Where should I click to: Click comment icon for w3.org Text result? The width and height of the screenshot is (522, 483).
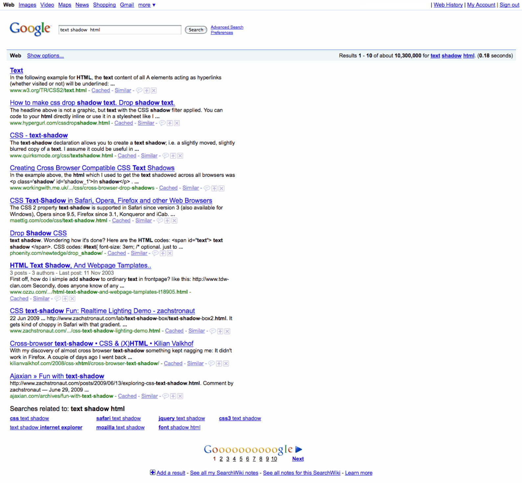(139, 90)
